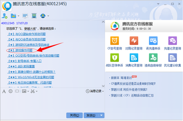The height and width of the screenshot is (121, 183).
Task: Open the emoji smiley picker
Action: point(11,91)
